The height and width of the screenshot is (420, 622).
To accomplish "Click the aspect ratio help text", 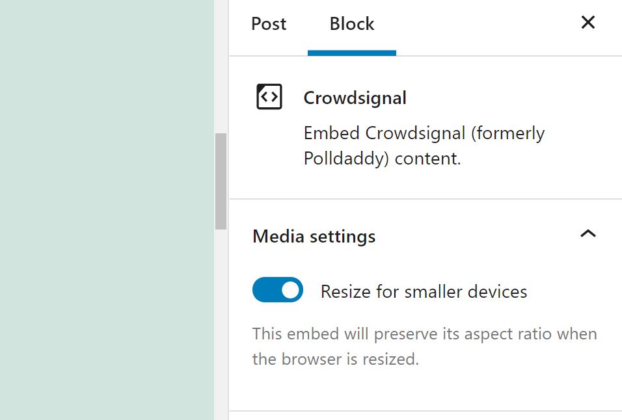I will click(x=423, y=346).
